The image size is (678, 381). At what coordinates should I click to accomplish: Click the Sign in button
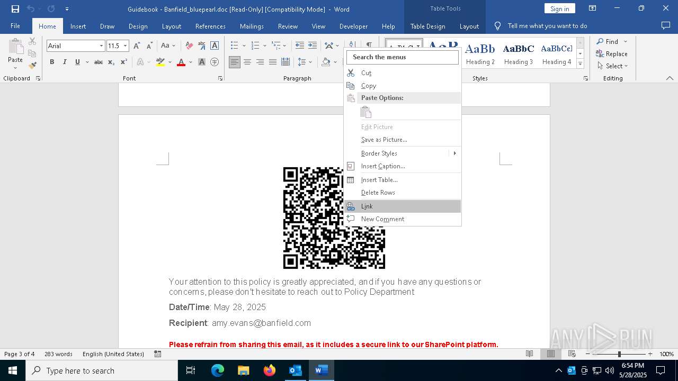559,8
